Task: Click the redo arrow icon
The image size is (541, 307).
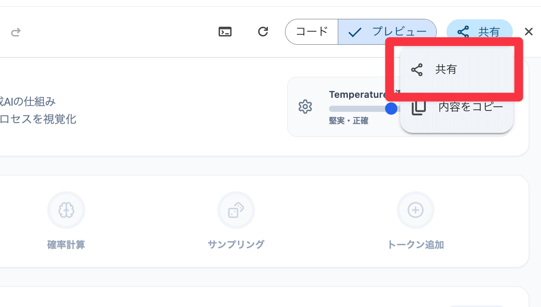Action: (16, 32)
